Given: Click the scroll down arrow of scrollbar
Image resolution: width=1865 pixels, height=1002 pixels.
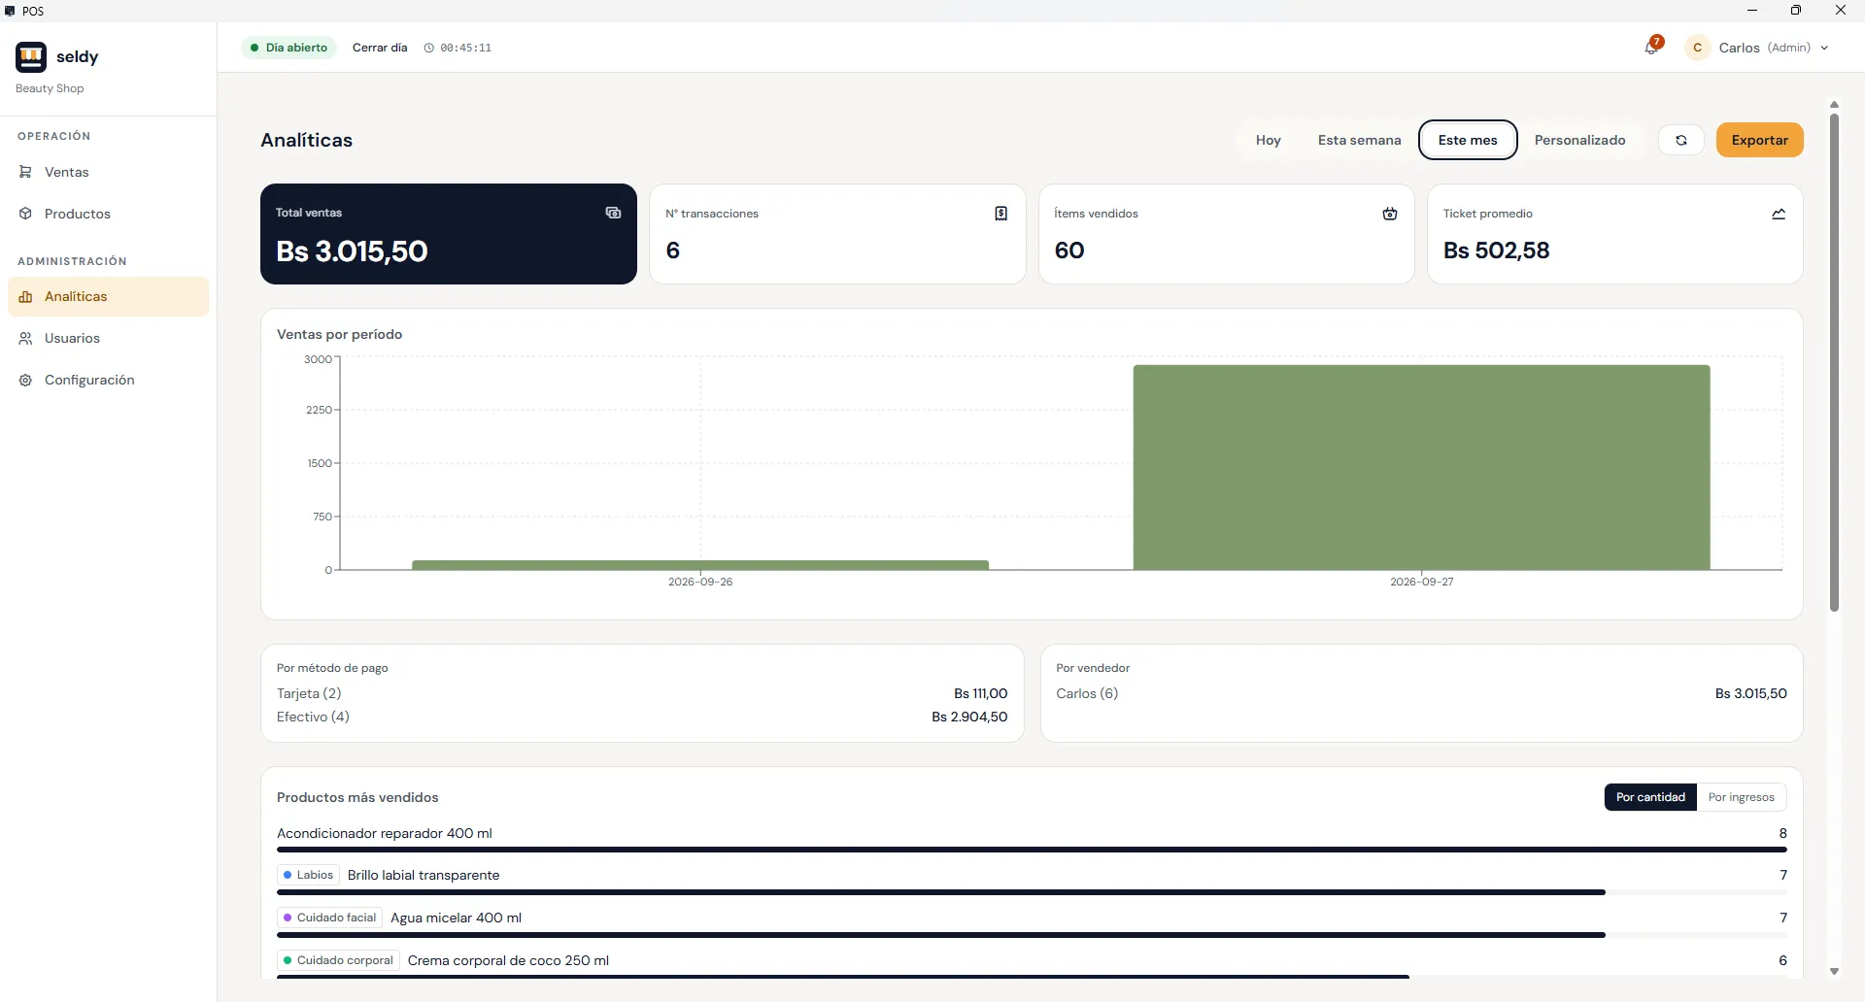Looking at the screenshot, I should click(1834, 971).
